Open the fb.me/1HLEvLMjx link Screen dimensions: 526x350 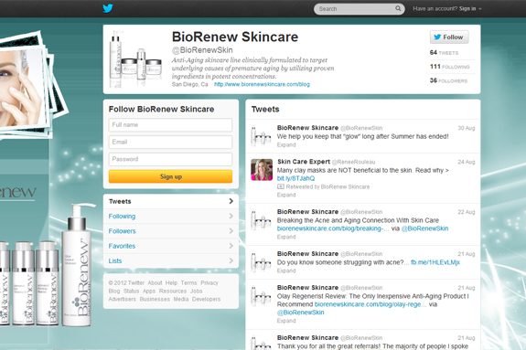click(x=435, y=262)
